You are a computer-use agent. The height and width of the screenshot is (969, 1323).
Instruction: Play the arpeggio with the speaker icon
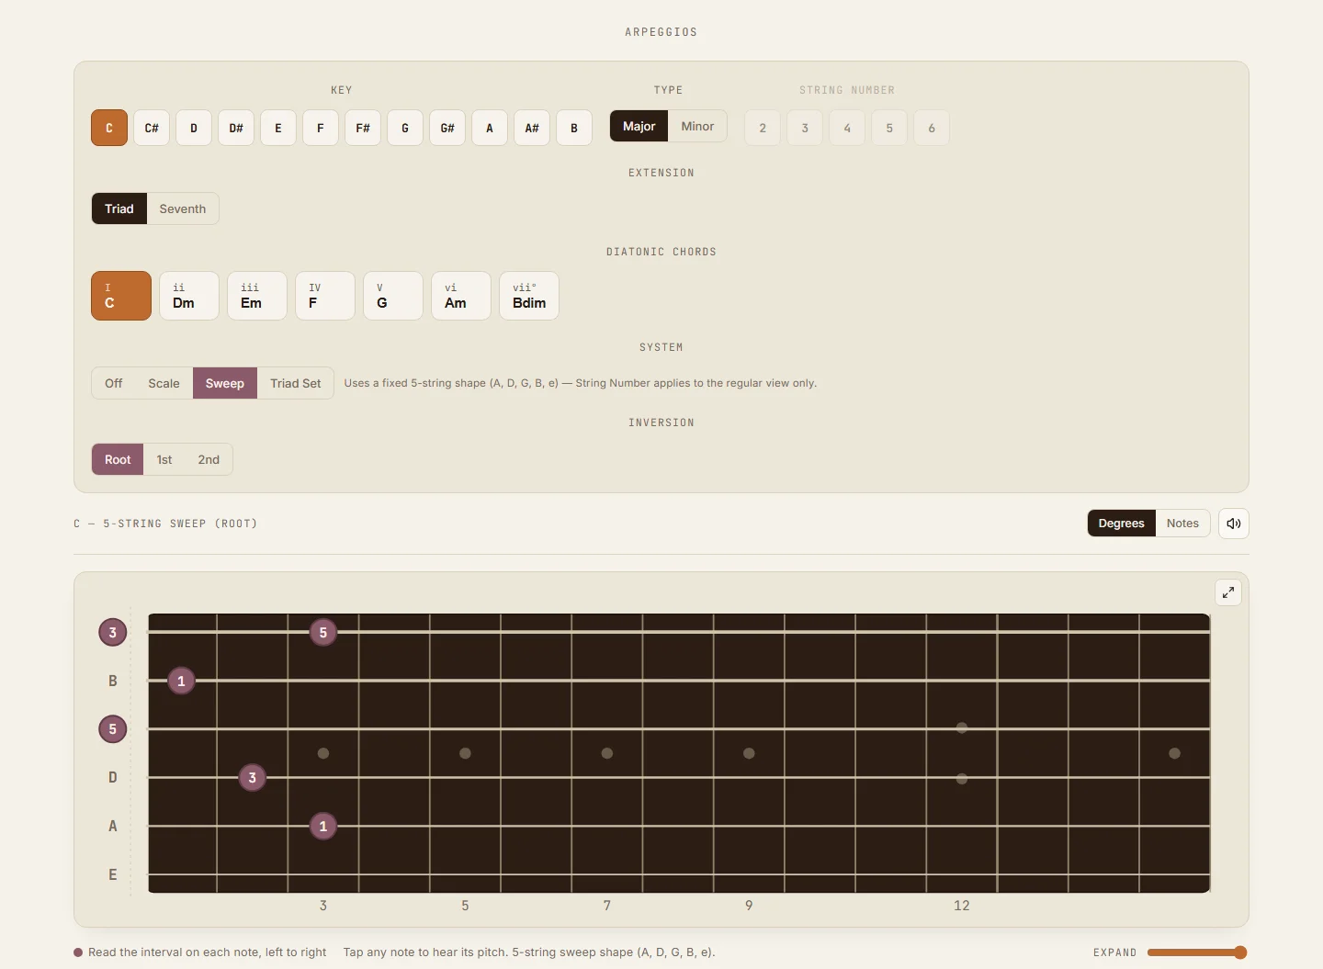click(x=1233, y=524)
